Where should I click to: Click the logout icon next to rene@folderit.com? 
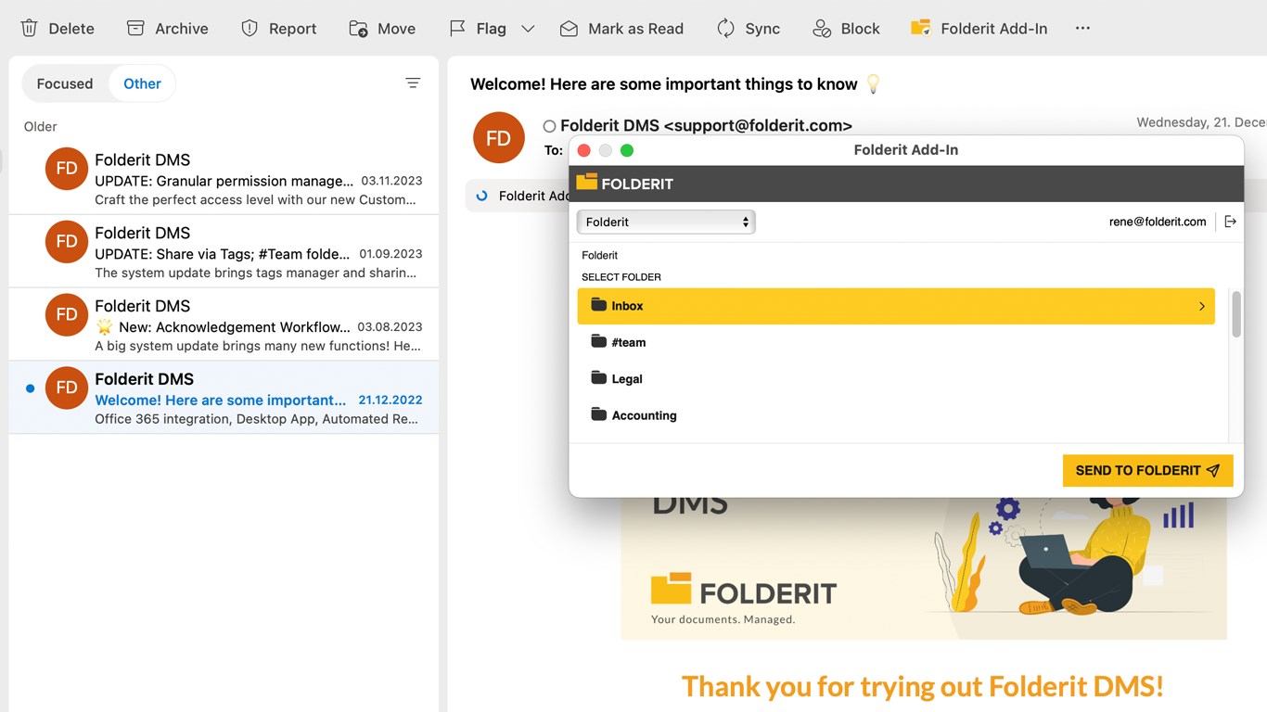[1230, 222]
